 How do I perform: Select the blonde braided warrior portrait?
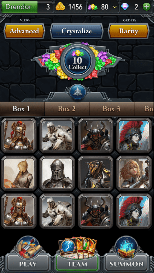(x=19, y=173)
